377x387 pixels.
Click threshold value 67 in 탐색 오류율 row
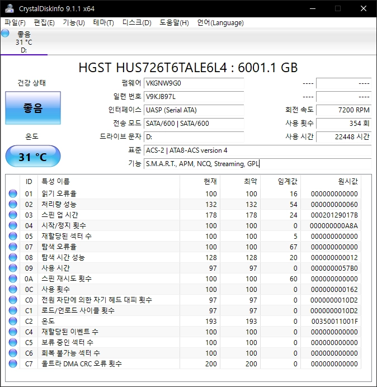tap(293, 247)
